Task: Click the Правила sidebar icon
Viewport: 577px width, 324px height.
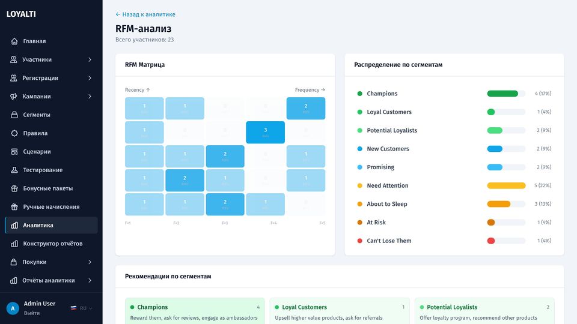Action: [x=14, y=133]
